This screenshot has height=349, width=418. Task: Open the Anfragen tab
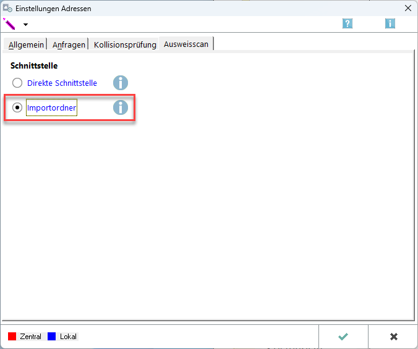[69, 45]
